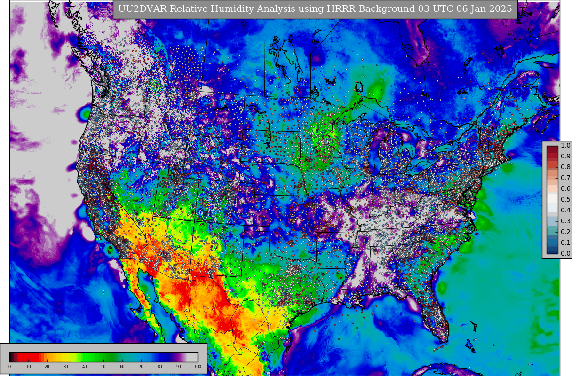Click the 70 tick label on humidity colorbar
Image resolution: width=572 pixels, height=376 pixels.
pos(141,367)
